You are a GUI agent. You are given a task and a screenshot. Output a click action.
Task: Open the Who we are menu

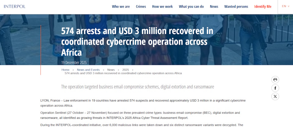point(121,7)
